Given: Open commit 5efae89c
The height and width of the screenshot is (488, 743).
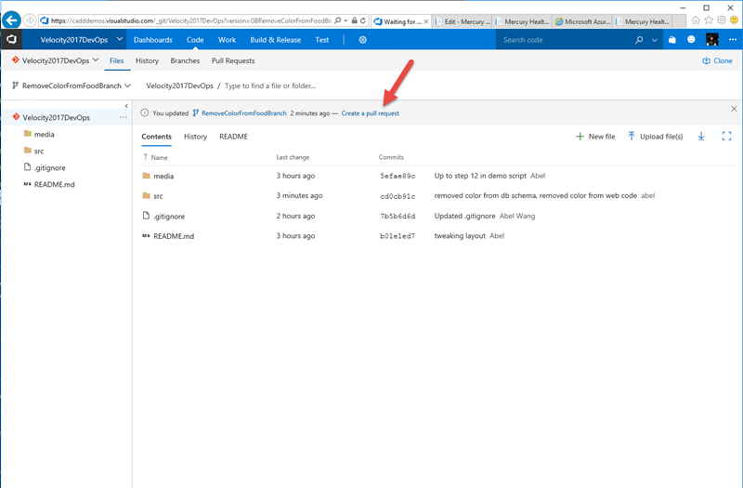Looking at the screenshot, I should 398,176.
